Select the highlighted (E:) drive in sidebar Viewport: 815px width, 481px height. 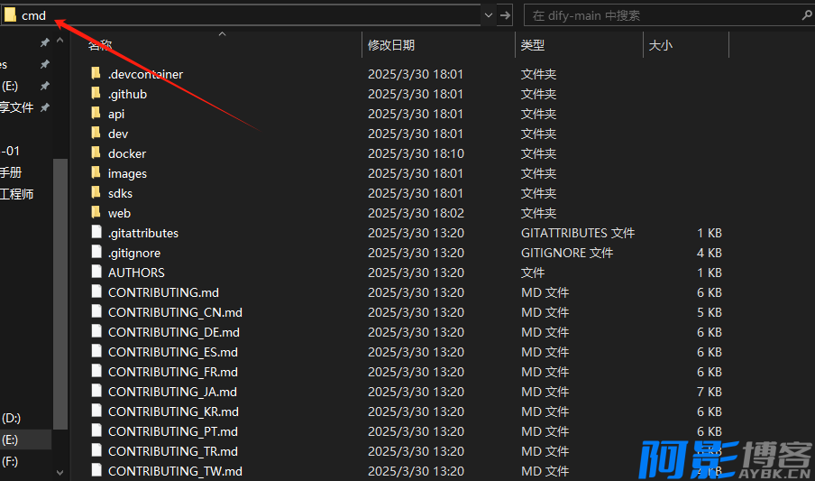pos(11,439)
